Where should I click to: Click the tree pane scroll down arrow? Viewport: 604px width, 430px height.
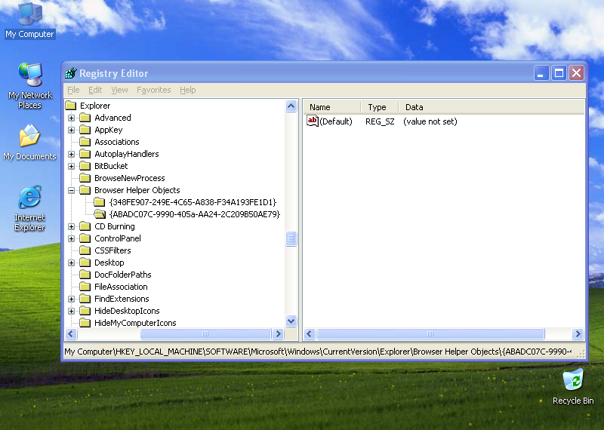[x=291, y=321]
